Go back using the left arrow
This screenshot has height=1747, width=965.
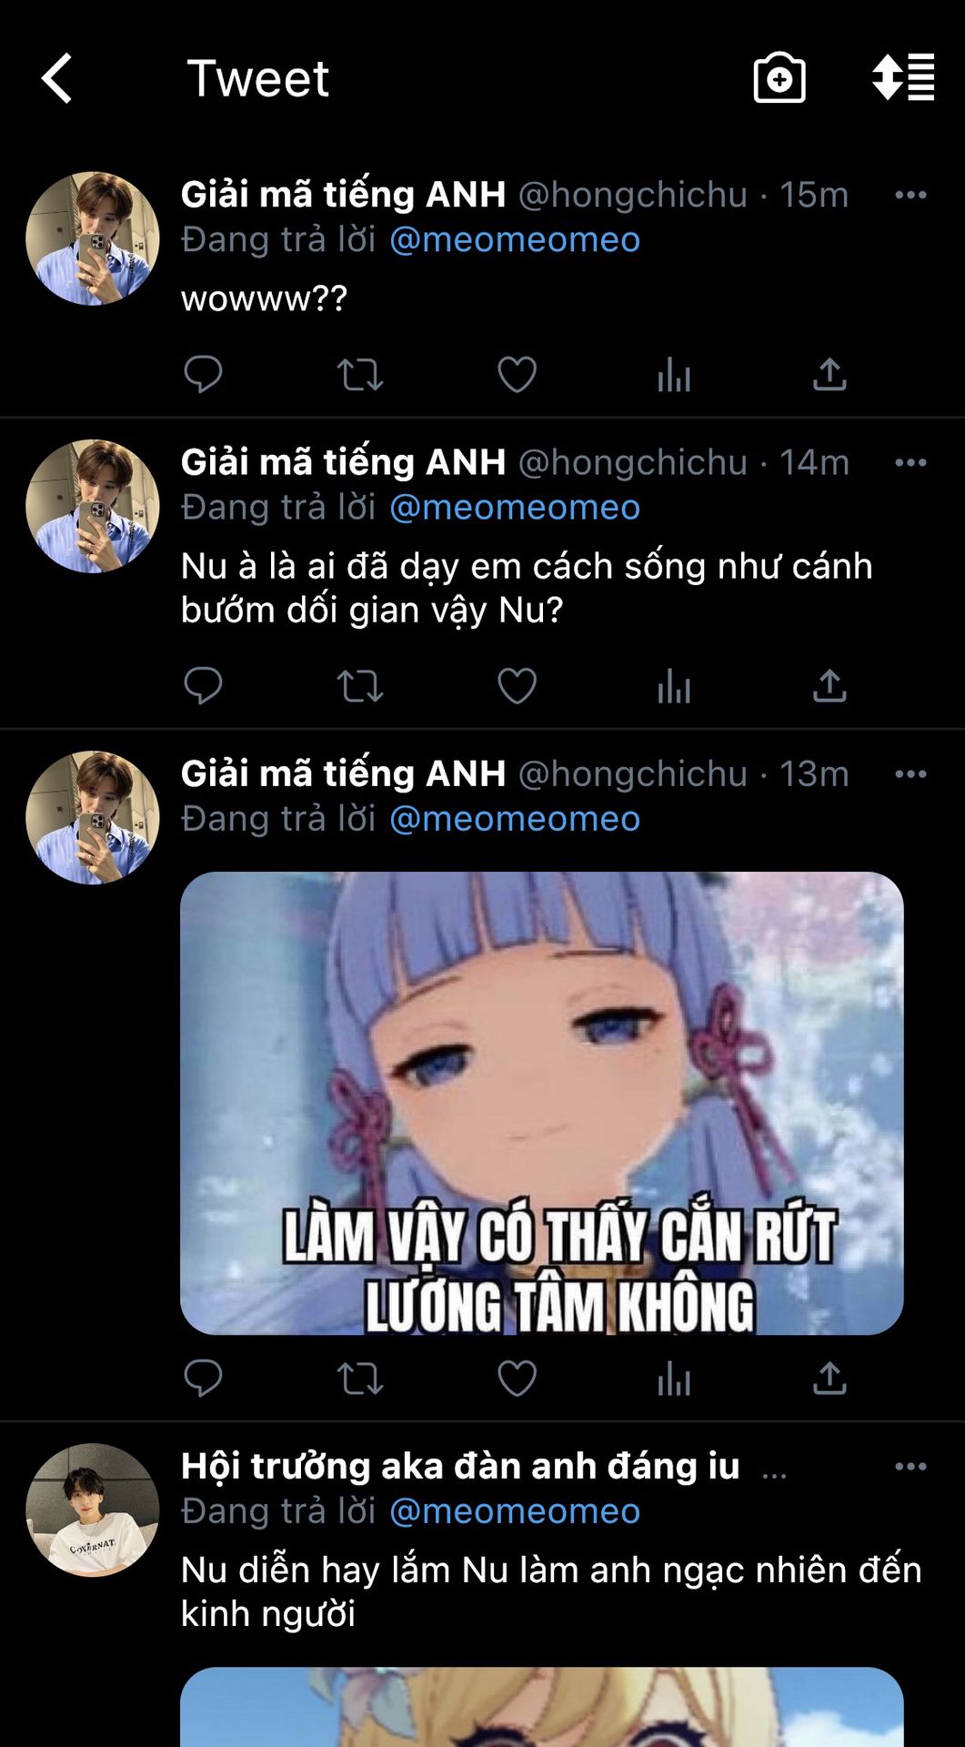click(56, 78)
